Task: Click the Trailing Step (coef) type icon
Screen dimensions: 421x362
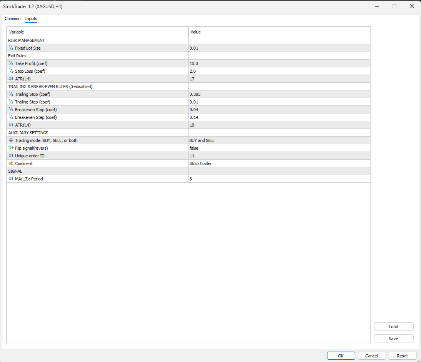Action: 11,102
